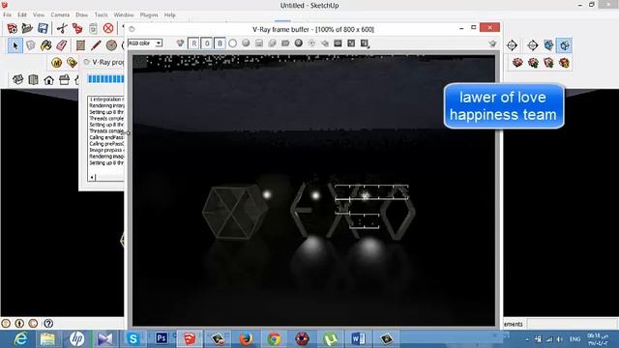Toggle Blue channel B in frame buffer
619x348 pixels.
click(x=220, y=43)
